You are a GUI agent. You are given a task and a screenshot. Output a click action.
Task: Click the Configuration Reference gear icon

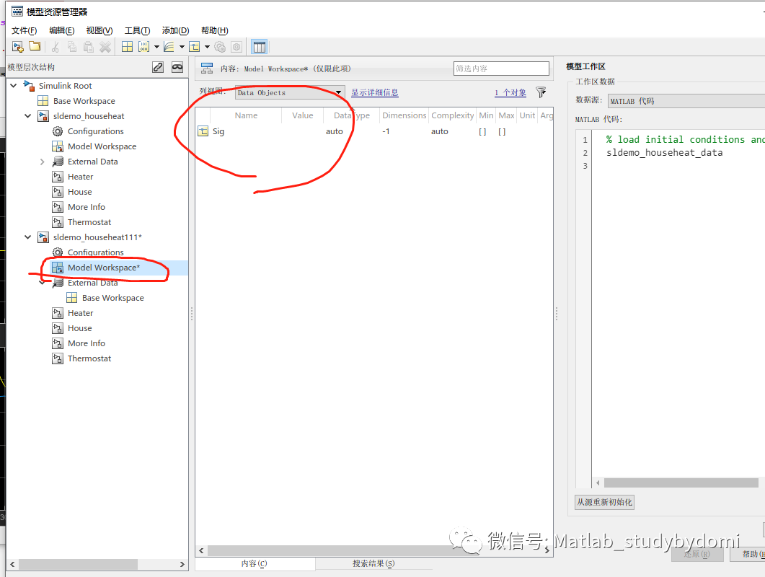tap(236, 47)
